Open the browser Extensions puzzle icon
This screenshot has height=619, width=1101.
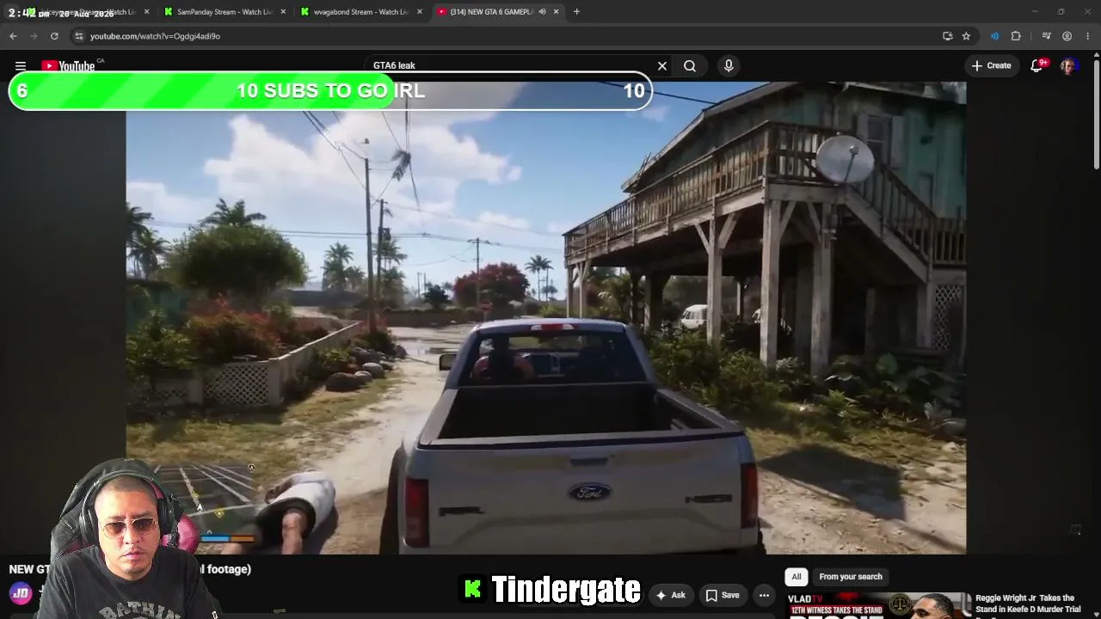click(1016, 36)
